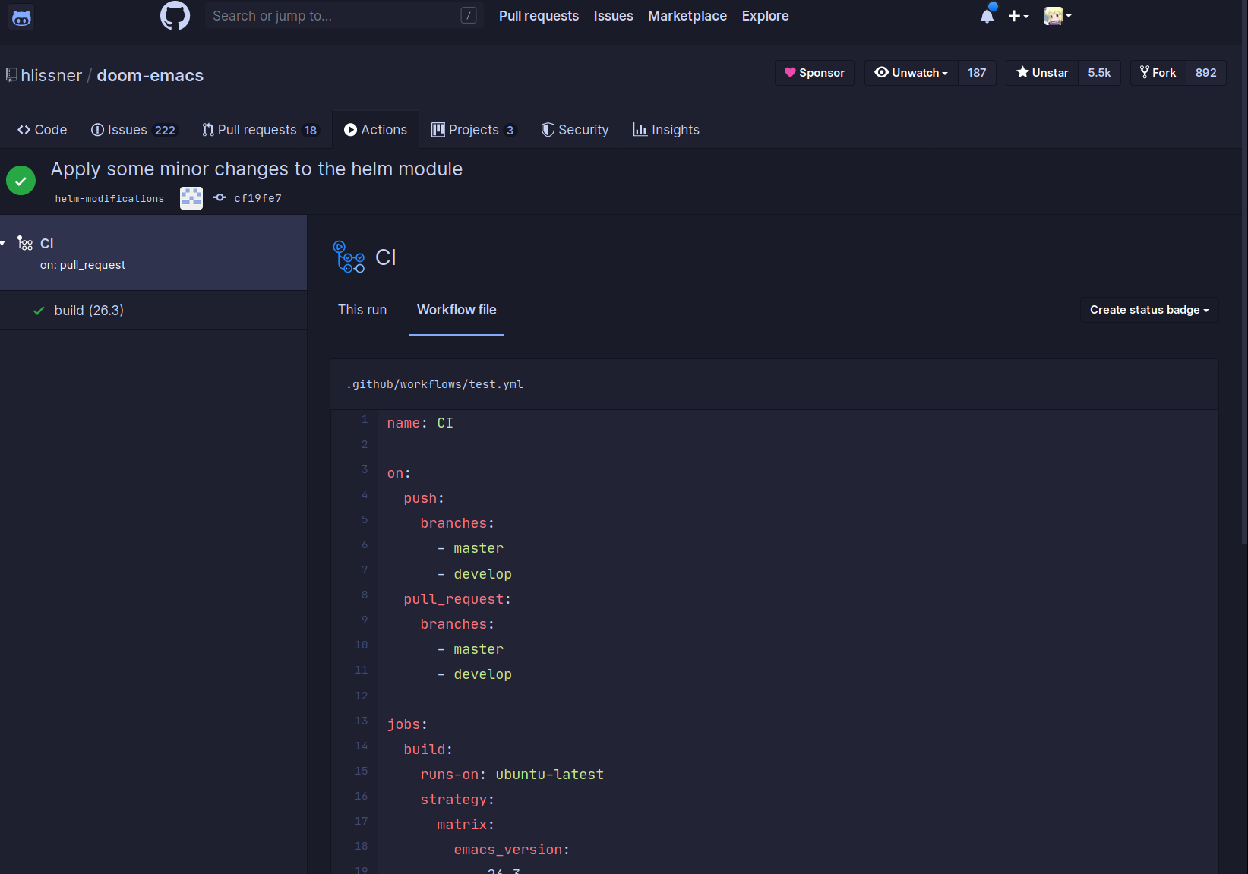Collapse the CI workflow in the sidebar

[5, 243]
